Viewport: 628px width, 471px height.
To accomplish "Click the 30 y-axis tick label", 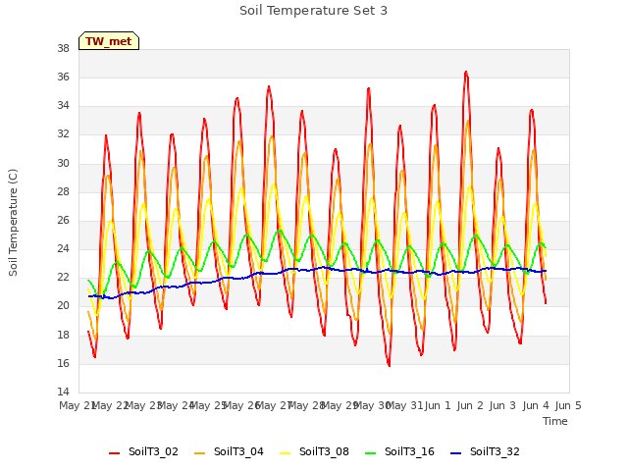I will [x=63, y=163].
